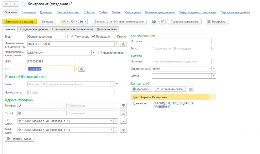Open Загрузка данных контрагента link
The image size is (260, 154).
point(198,13)
